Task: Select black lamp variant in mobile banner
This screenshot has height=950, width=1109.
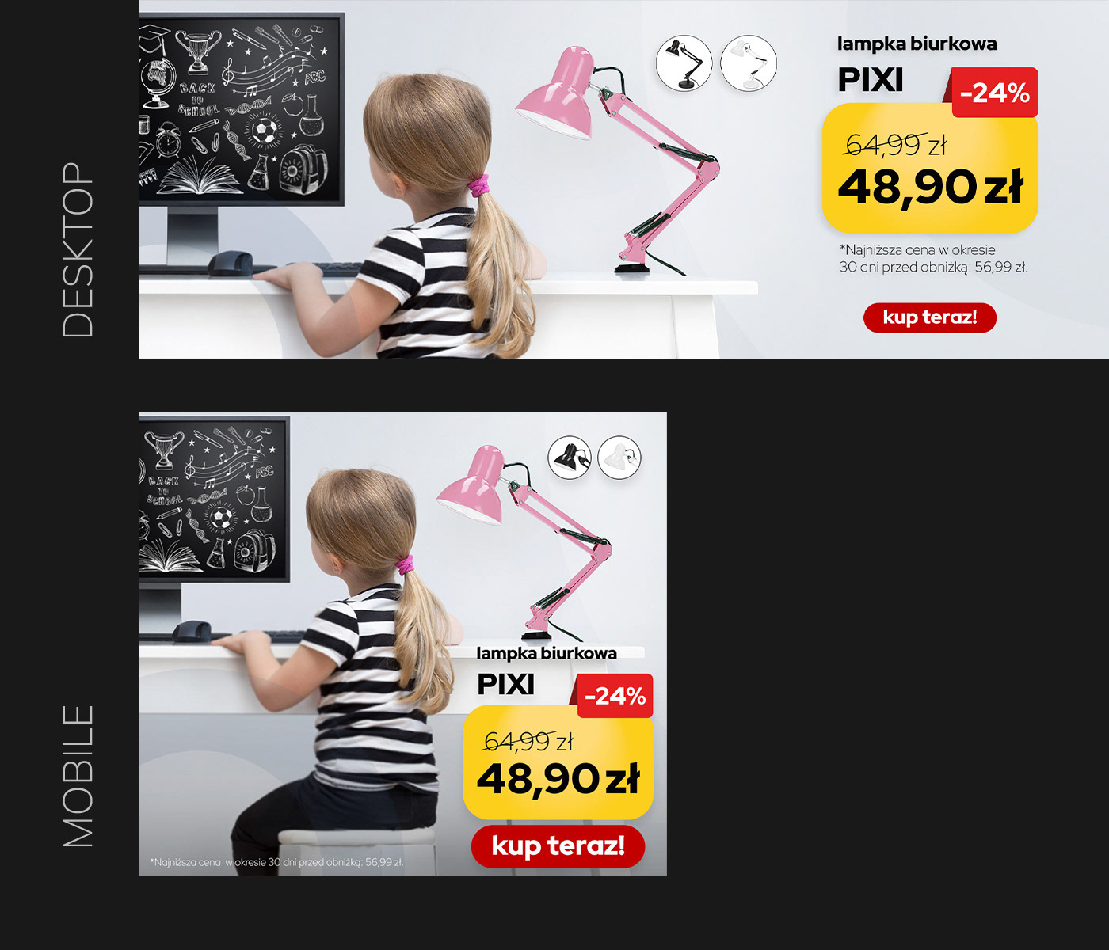Action: (x=570, y=458)
